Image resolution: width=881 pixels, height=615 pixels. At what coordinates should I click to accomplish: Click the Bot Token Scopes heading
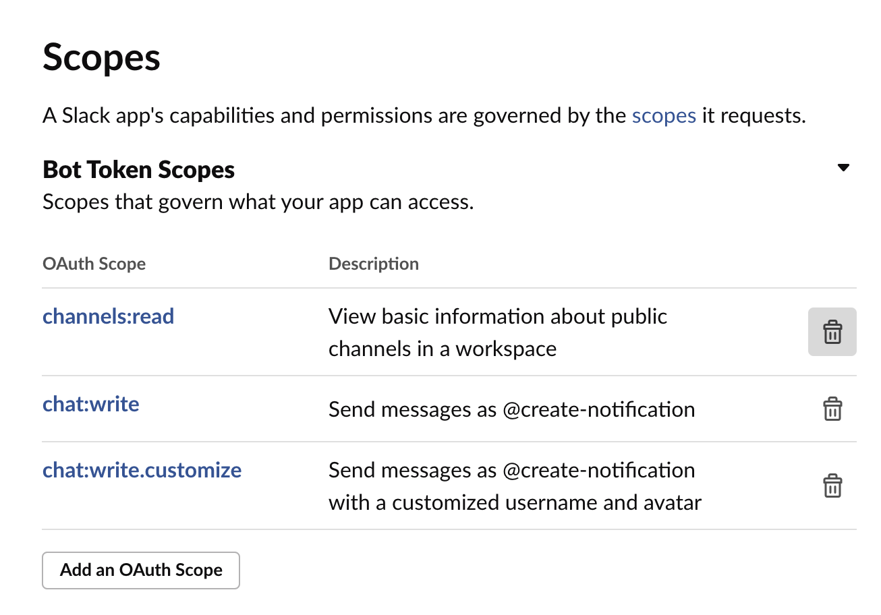tap(138, 170)
